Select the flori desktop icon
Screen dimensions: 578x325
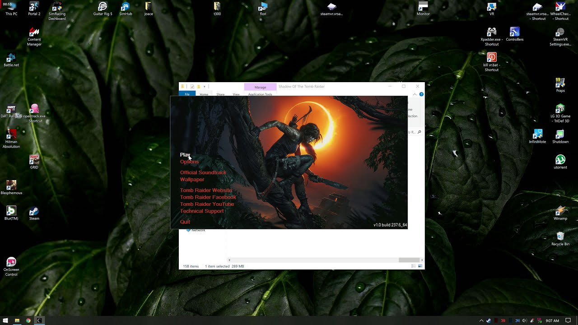click(263, 9)
